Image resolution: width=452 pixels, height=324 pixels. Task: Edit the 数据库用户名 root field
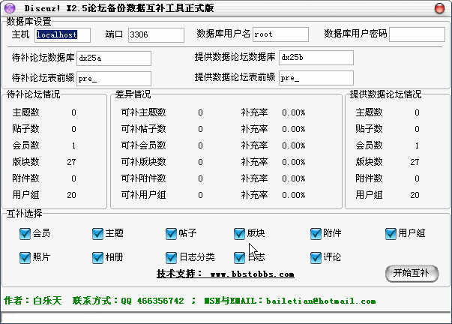280,34
